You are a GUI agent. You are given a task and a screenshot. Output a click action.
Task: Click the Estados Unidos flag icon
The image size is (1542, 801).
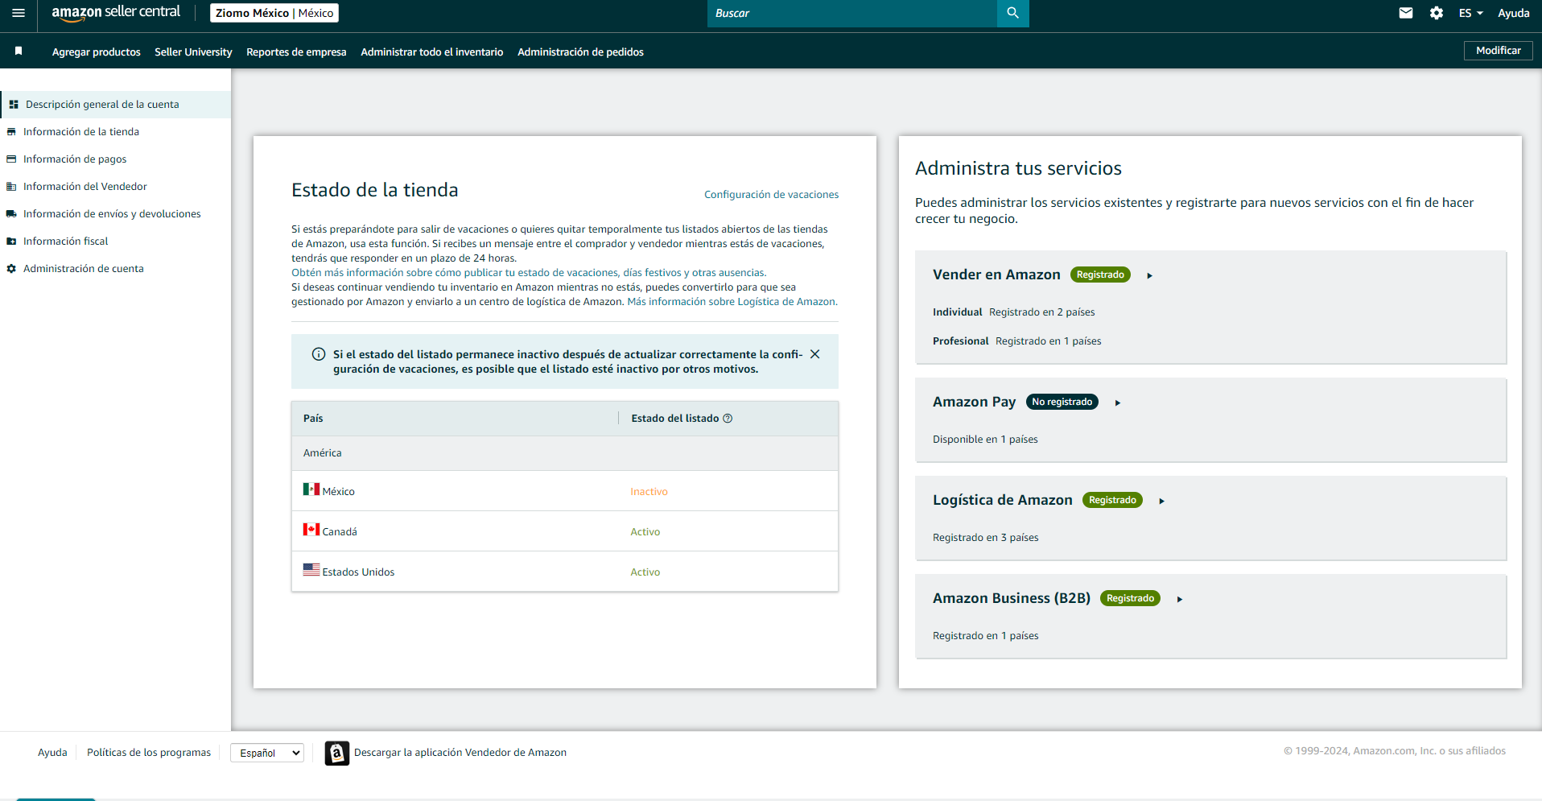pos(311,570)
